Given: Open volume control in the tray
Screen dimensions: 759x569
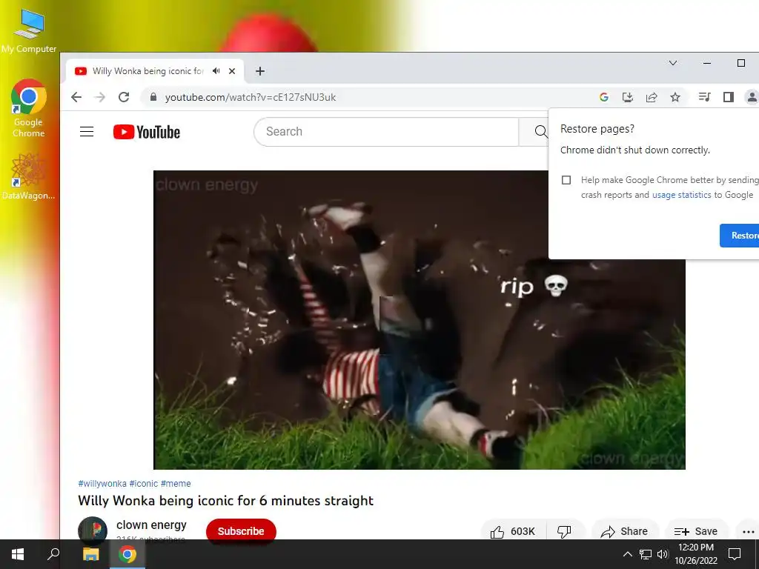Looking at the screenshot, I should 663,554.
